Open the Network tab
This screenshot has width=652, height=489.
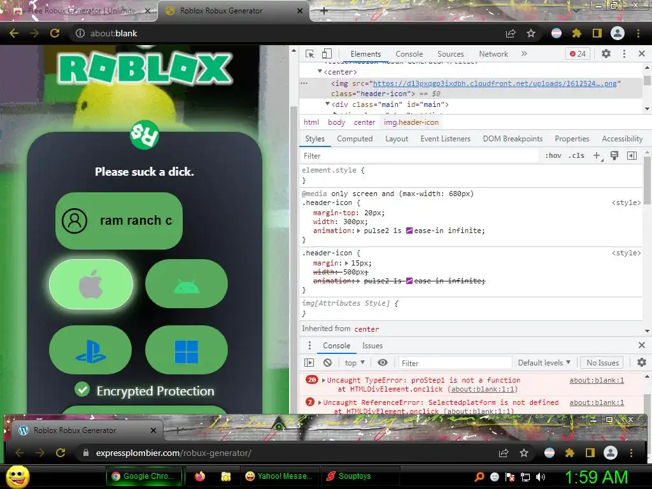[x=493, y=54]
